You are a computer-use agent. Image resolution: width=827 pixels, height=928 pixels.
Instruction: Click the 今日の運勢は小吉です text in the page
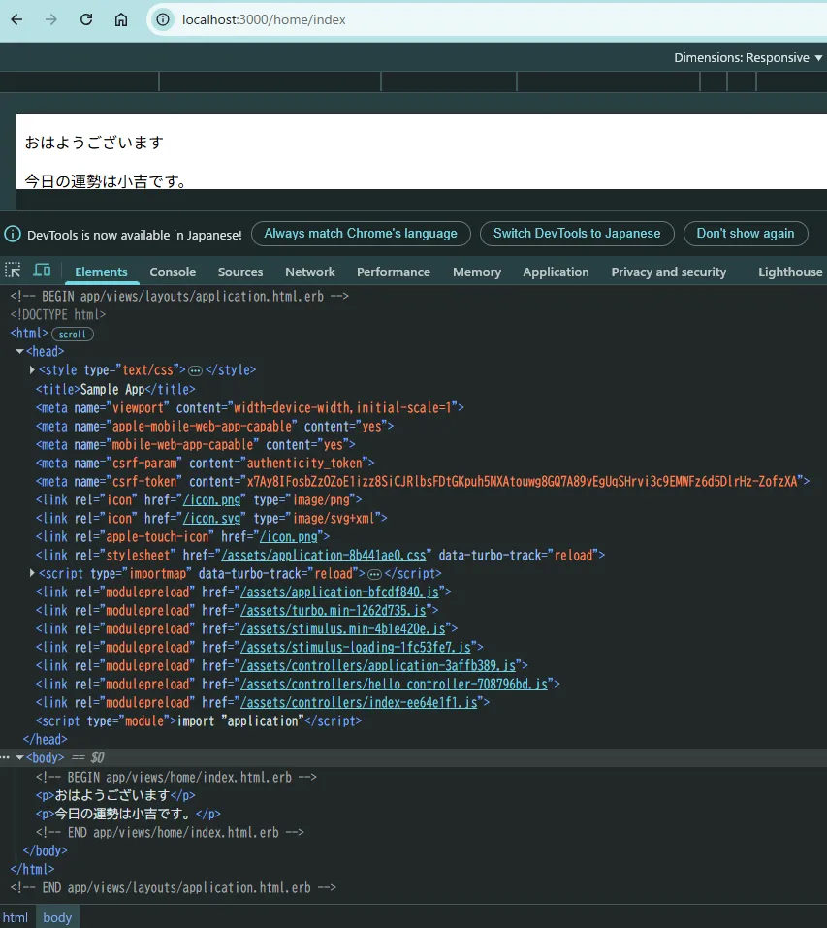(x=106, y=181)
